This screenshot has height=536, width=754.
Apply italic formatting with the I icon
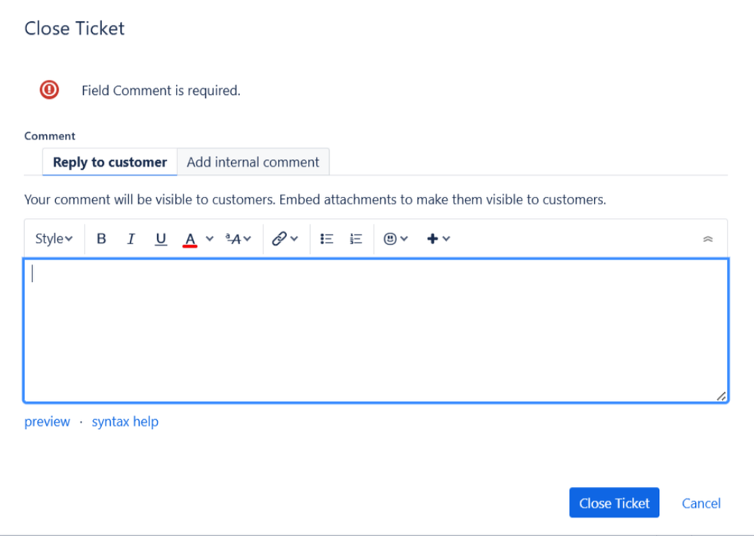(131, 239)
